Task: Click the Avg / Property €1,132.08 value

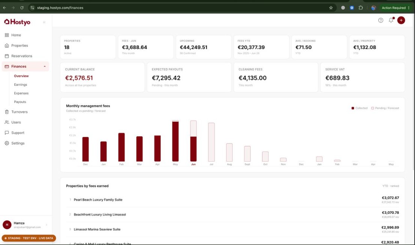Action: [x=364, y=47]
